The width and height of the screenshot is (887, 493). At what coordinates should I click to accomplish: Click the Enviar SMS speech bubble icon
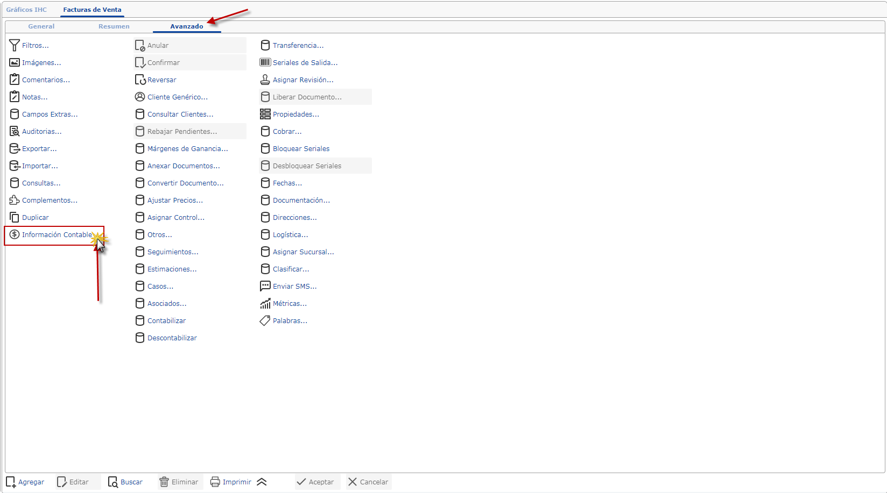click(265, 286)
